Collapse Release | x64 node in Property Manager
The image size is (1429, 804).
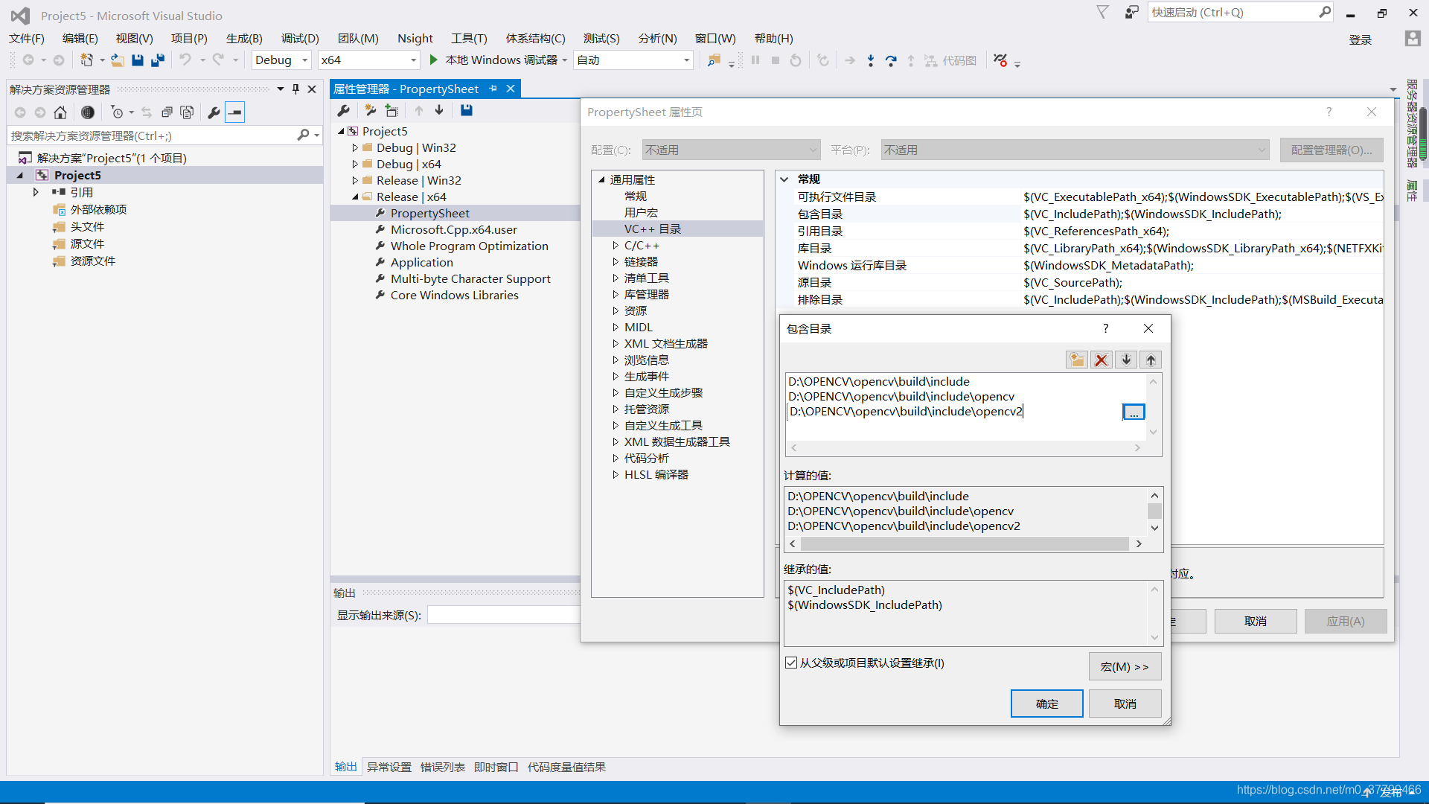[355, 197]
